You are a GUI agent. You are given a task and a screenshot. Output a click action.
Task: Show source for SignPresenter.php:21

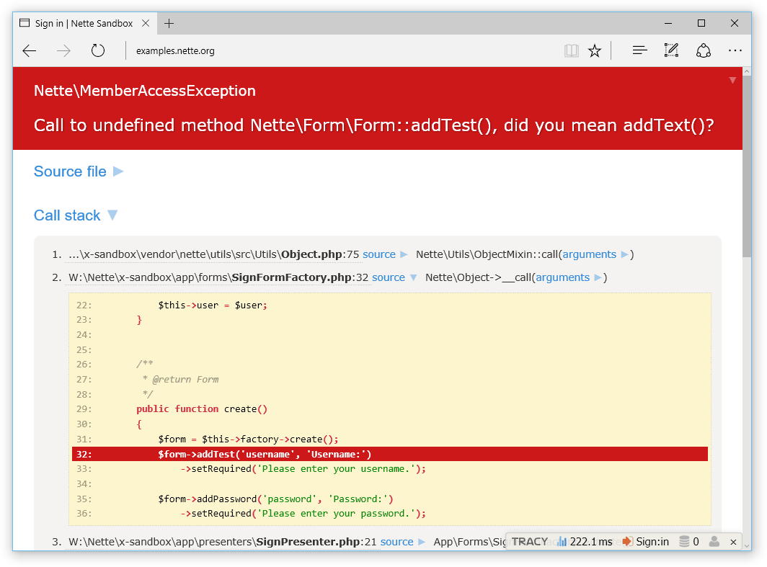[403, 542]
